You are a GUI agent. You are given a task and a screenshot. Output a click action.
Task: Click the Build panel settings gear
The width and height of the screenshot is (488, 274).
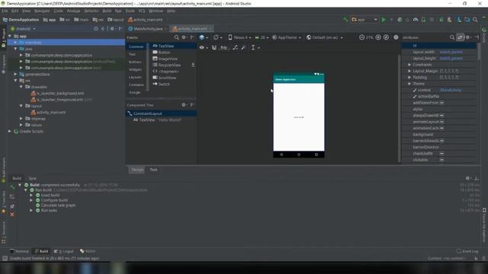click(467, 178)
